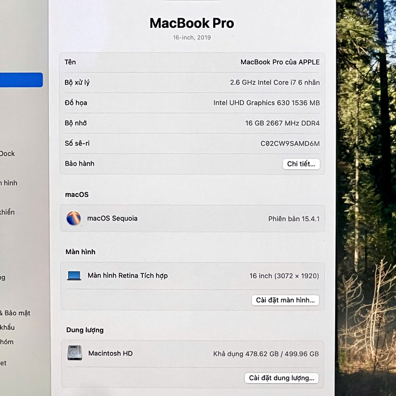This screenshot has height=396, width=396.
Task: Select sidebar item ending in khiển
Action: tap(7, 212)
